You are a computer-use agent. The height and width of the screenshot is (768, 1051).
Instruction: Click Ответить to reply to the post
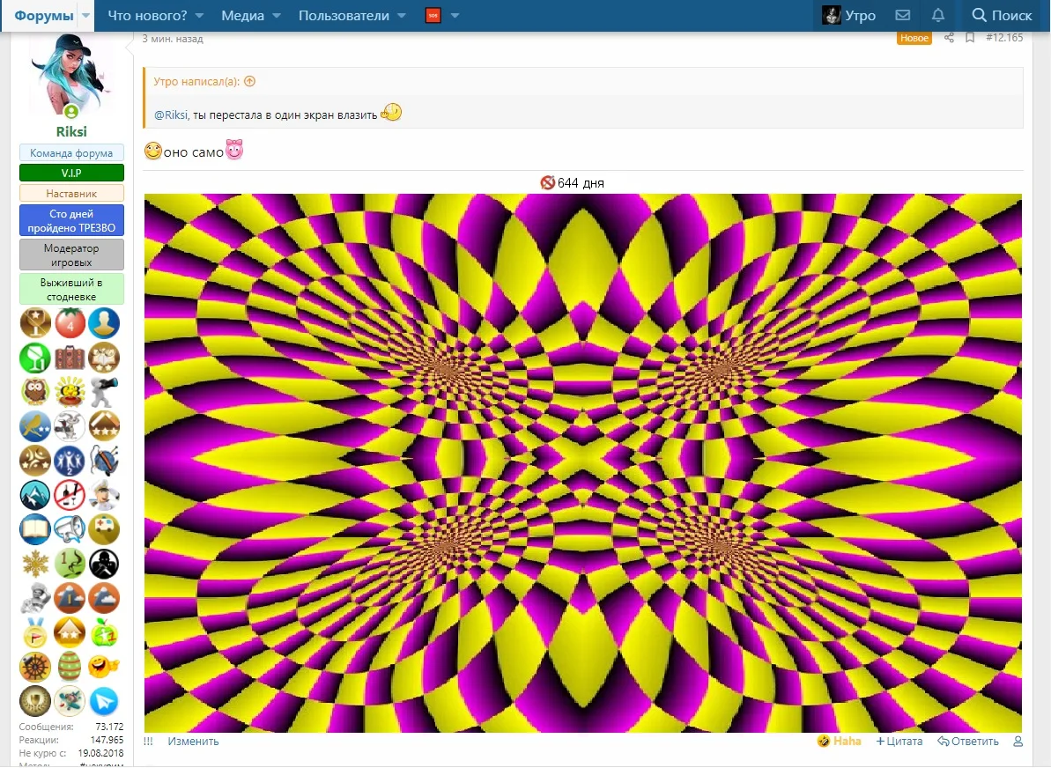tap(968, 741)
